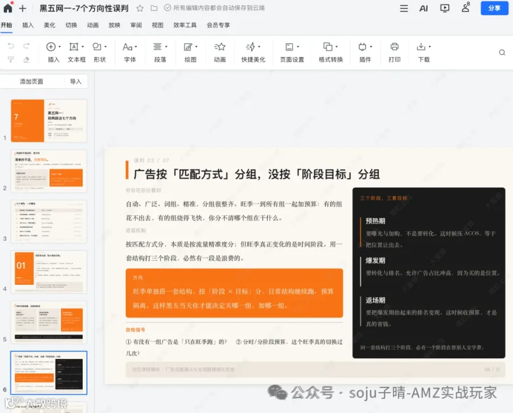Screen dimensions: 513x413
Task: Expand the 文本框 dropdown arrow
Action: tap(83, 47)
